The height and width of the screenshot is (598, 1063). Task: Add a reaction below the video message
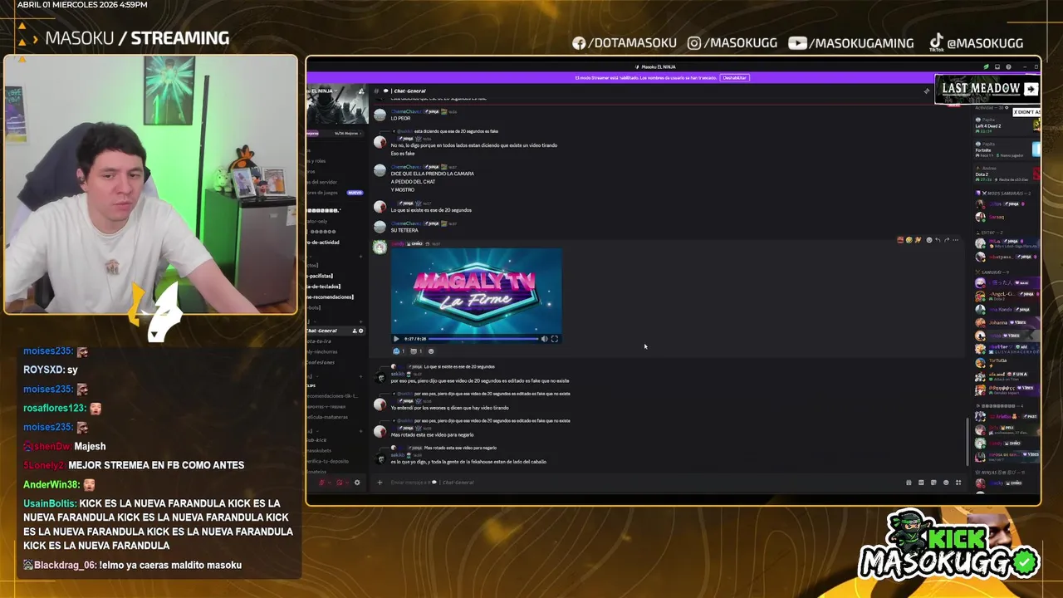(431, 351)
